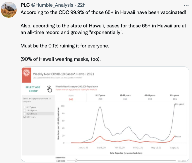Click the red Hawaii state seal logo

[x=26, y=75]
